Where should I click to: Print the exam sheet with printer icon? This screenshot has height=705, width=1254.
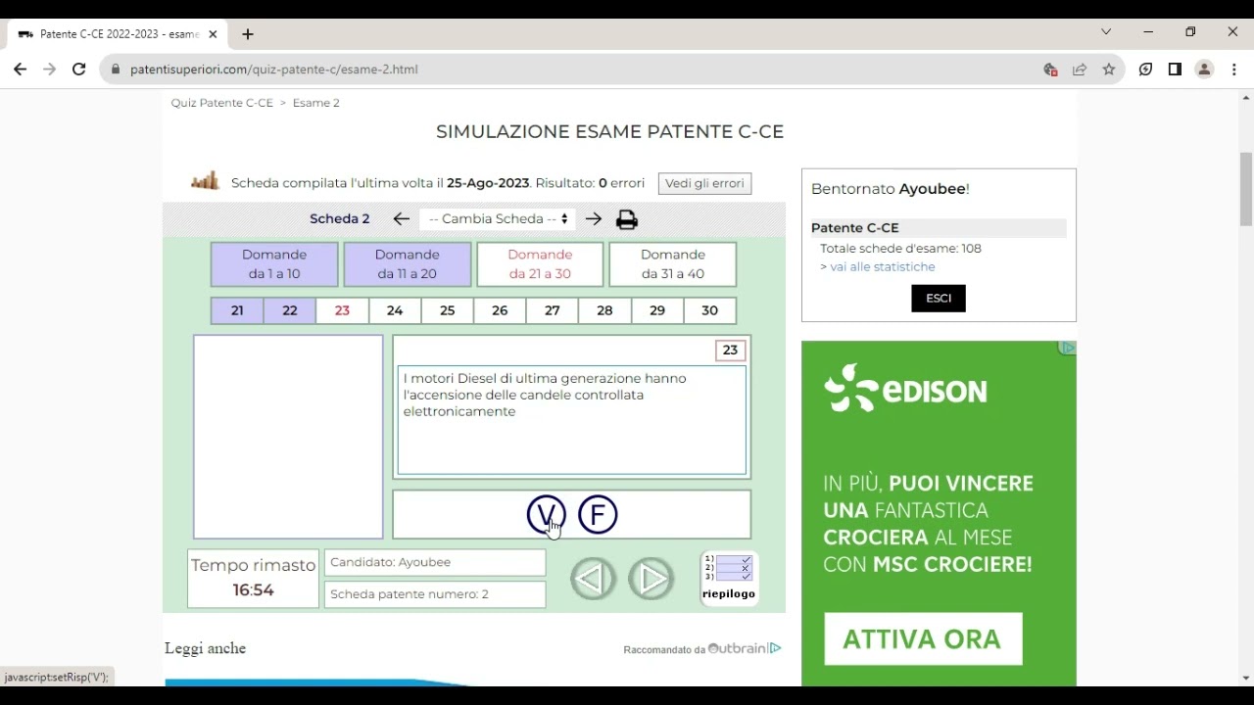pyautogui.click(x=627, y=219)
